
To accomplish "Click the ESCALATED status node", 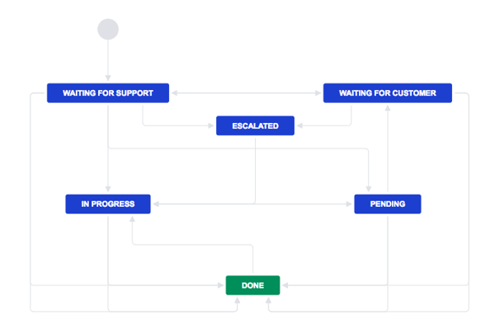I will pos(255,126).
